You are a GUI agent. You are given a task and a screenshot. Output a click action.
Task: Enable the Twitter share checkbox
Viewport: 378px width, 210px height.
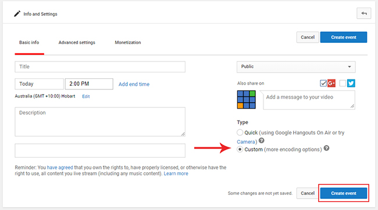(x=343, y=83)
